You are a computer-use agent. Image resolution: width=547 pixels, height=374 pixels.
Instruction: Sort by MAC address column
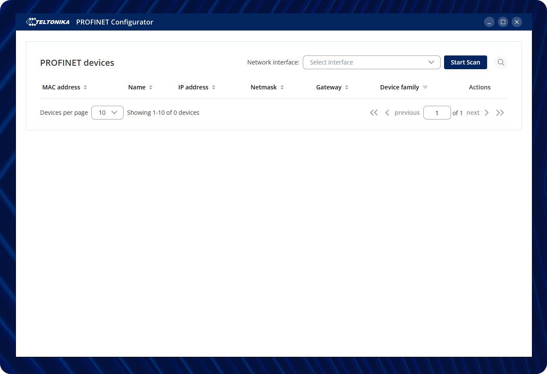[85, 87]
